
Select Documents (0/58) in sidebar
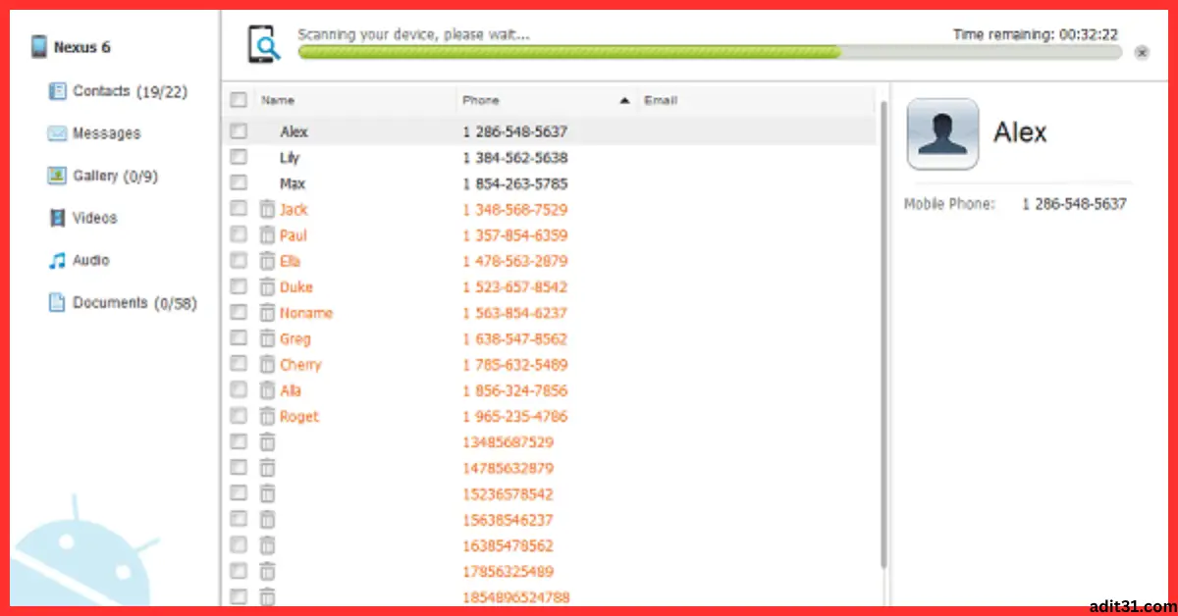point(135,303)
